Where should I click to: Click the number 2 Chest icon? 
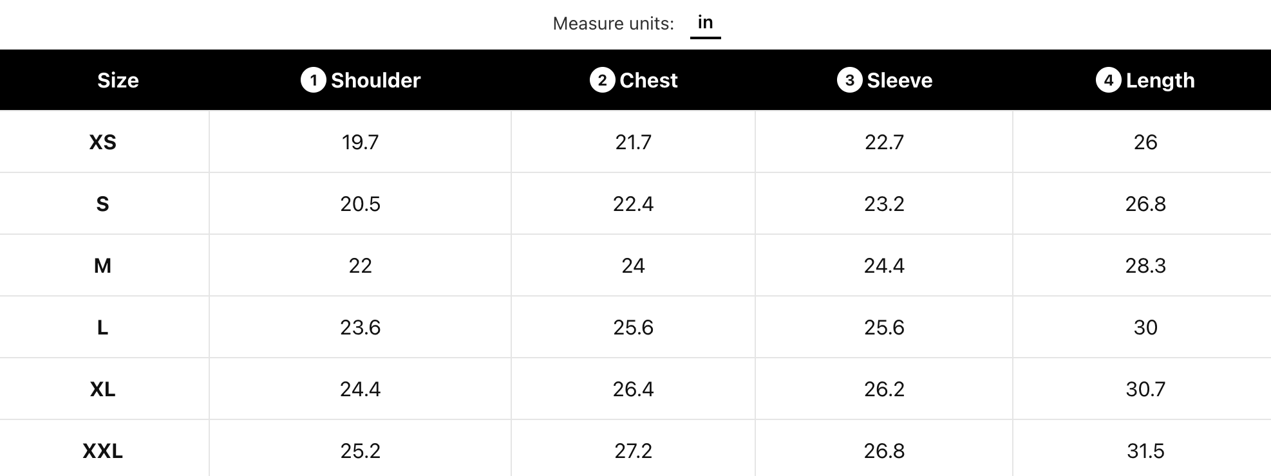pyautogui.click(x=602, y=80)
